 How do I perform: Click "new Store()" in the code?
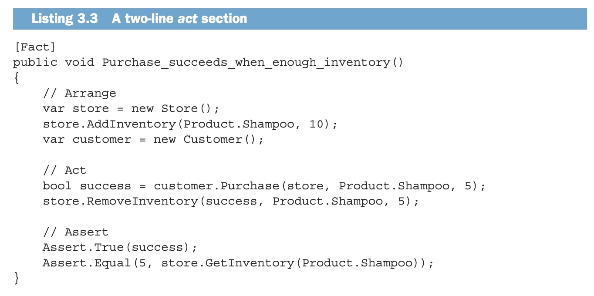[179, 109]
